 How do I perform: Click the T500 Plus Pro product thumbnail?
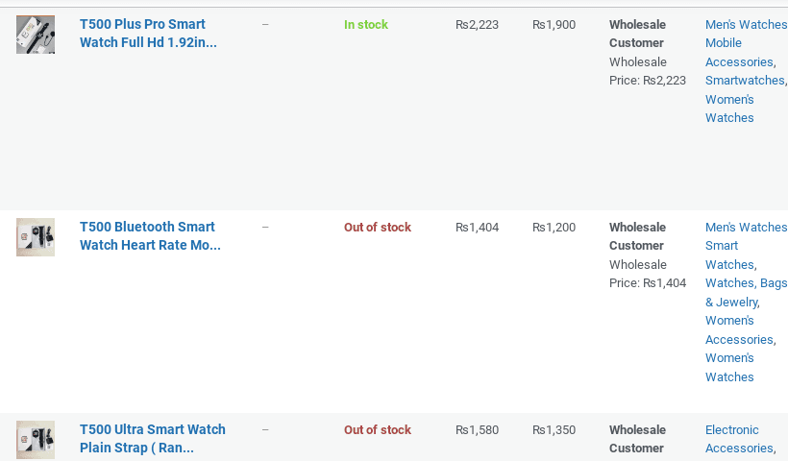click(36, 35)
